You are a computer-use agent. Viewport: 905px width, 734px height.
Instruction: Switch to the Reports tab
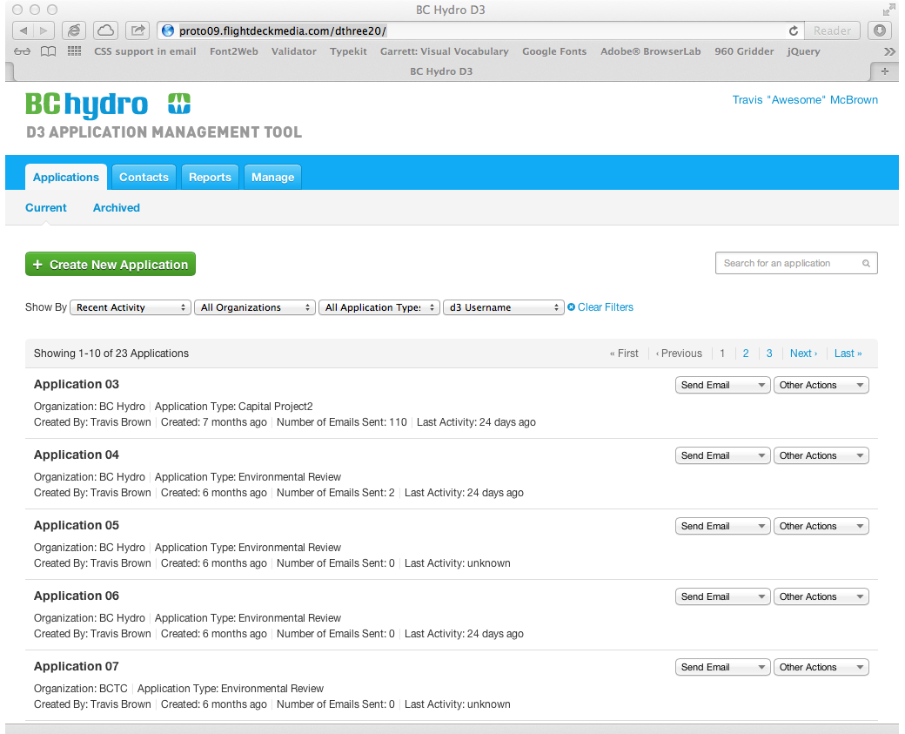pyautogui.click(x=210, y=177)
